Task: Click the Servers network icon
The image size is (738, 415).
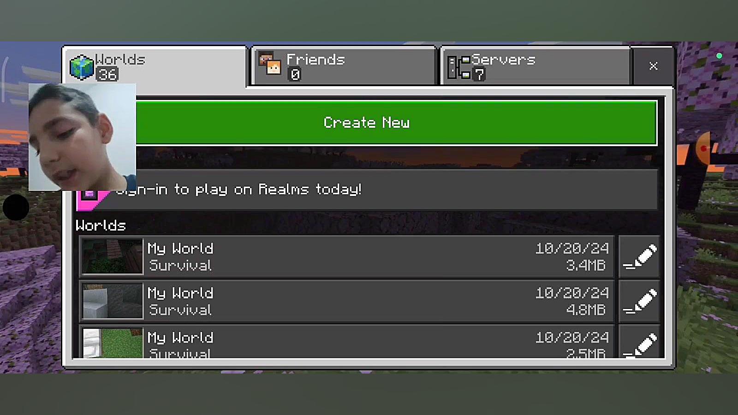Action: [x=459, y=67]
